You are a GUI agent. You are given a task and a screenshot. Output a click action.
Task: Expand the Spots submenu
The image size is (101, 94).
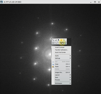63,56
